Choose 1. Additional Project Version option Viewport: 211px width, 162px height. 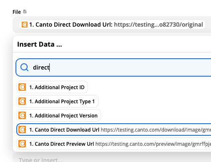(58, 115)
